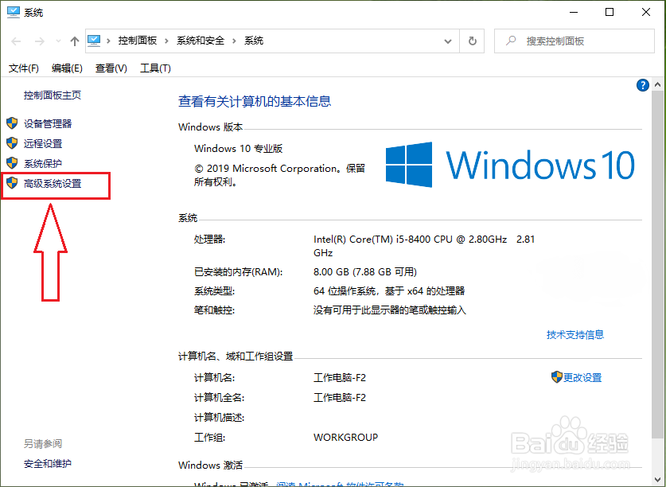Open the 文件(F) menu

click(x=24, y=68)
